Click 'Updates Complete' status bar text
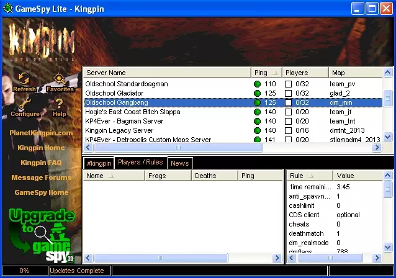 pos(77,271)
